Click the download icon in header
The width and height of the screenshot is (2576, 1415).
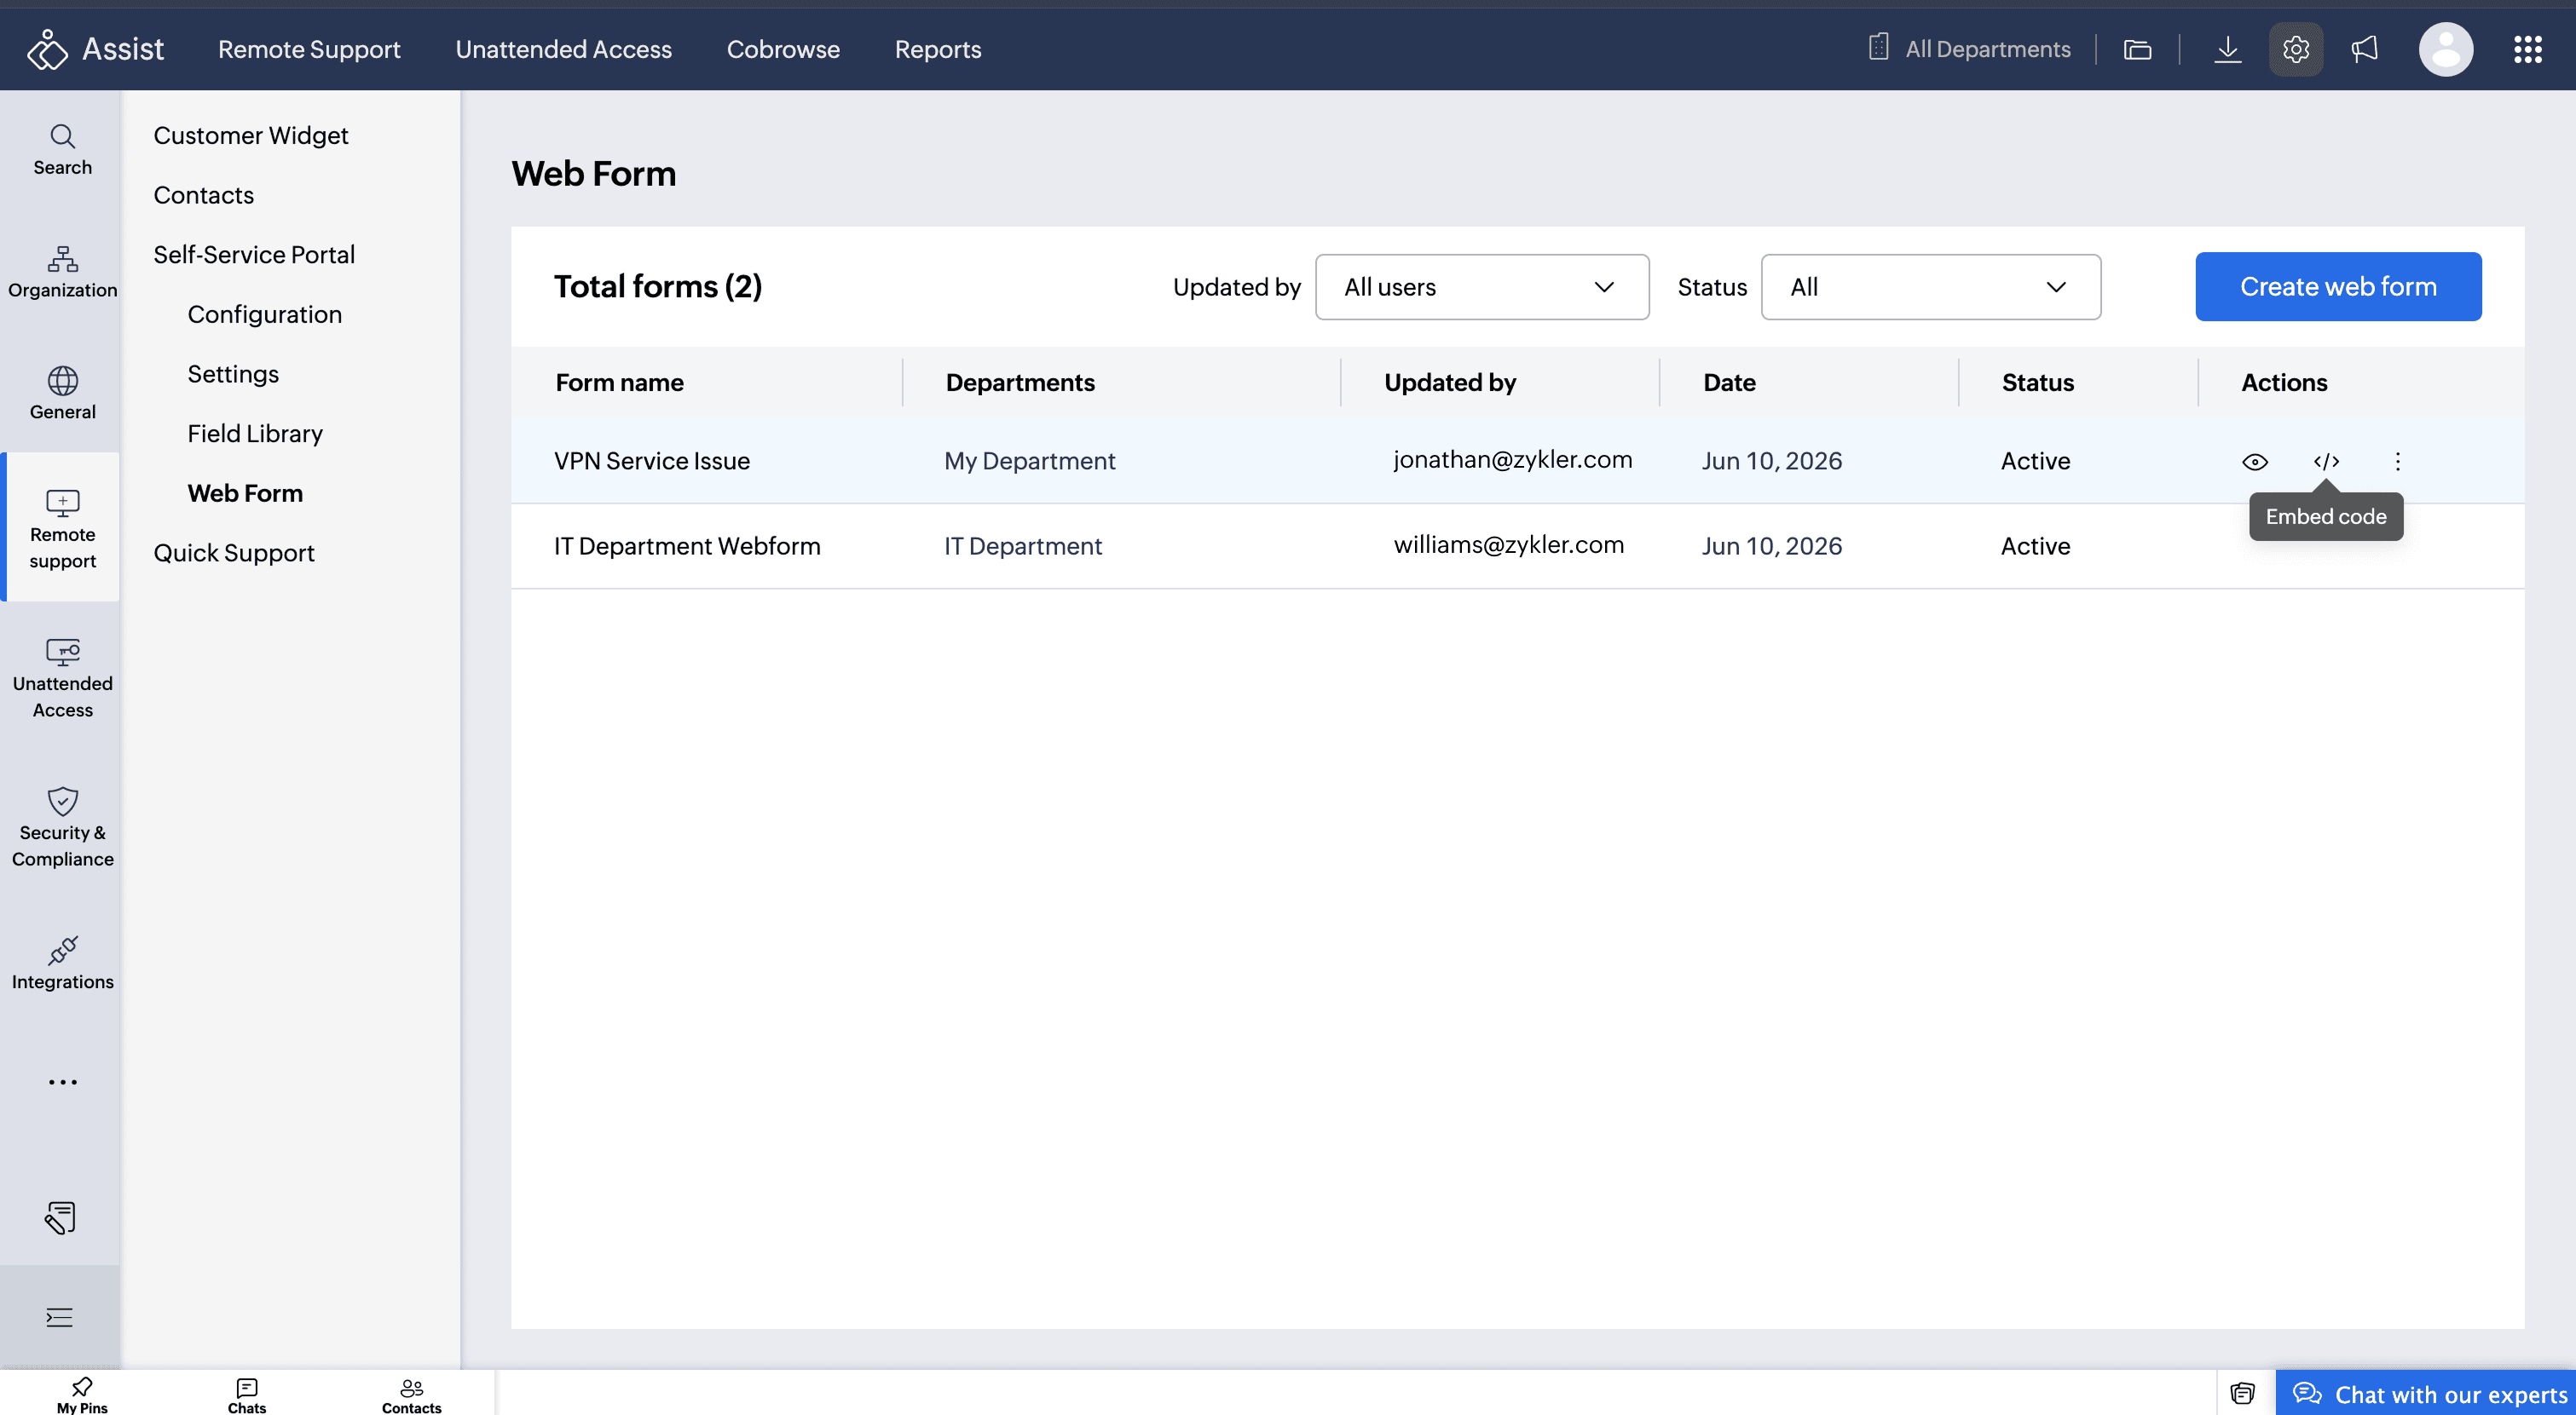2227,49
